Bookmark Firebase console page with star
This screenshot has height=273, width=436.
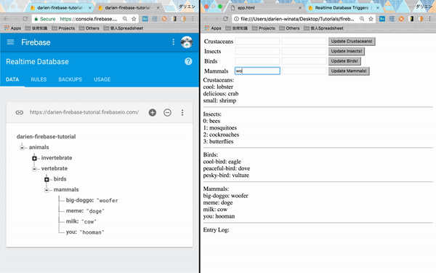pos(134,19)
